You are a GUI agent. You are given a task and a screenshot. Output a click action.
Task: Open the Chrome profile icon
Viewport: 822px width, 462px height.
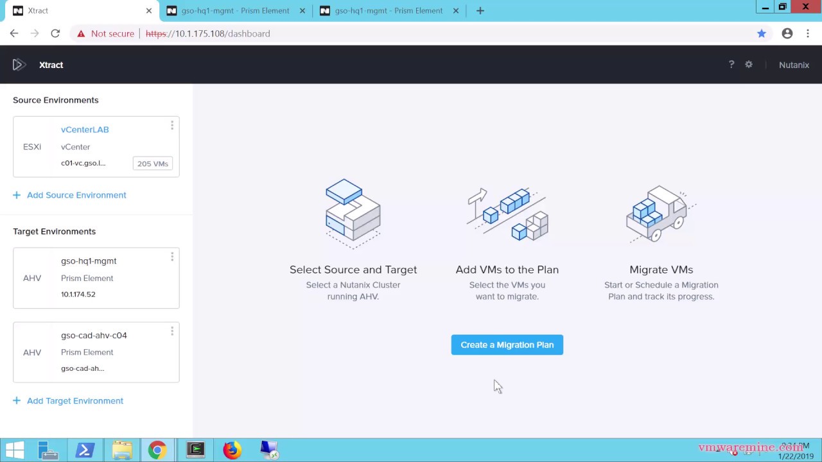coord(787,33)
